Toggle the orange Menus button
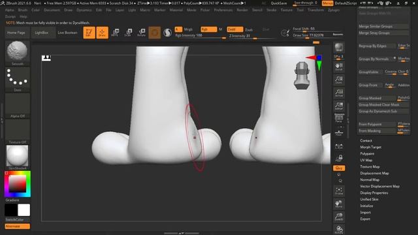The height and width of the screenshot is (235, 418). tap(327, 3)
